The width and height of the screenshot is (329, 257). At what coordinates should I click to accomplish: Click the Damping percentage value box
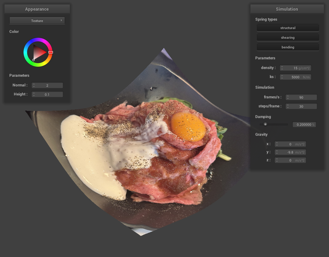tap(304, 124)
